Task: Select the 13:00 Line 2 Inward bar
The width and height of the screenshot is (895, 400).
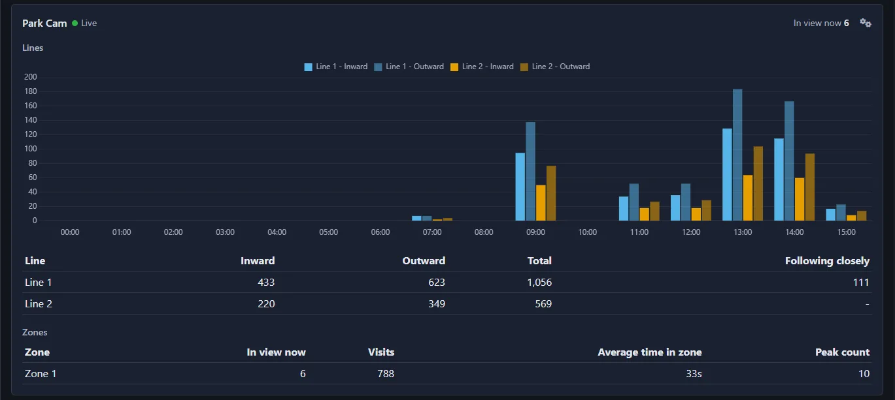Action: point(748,198)
